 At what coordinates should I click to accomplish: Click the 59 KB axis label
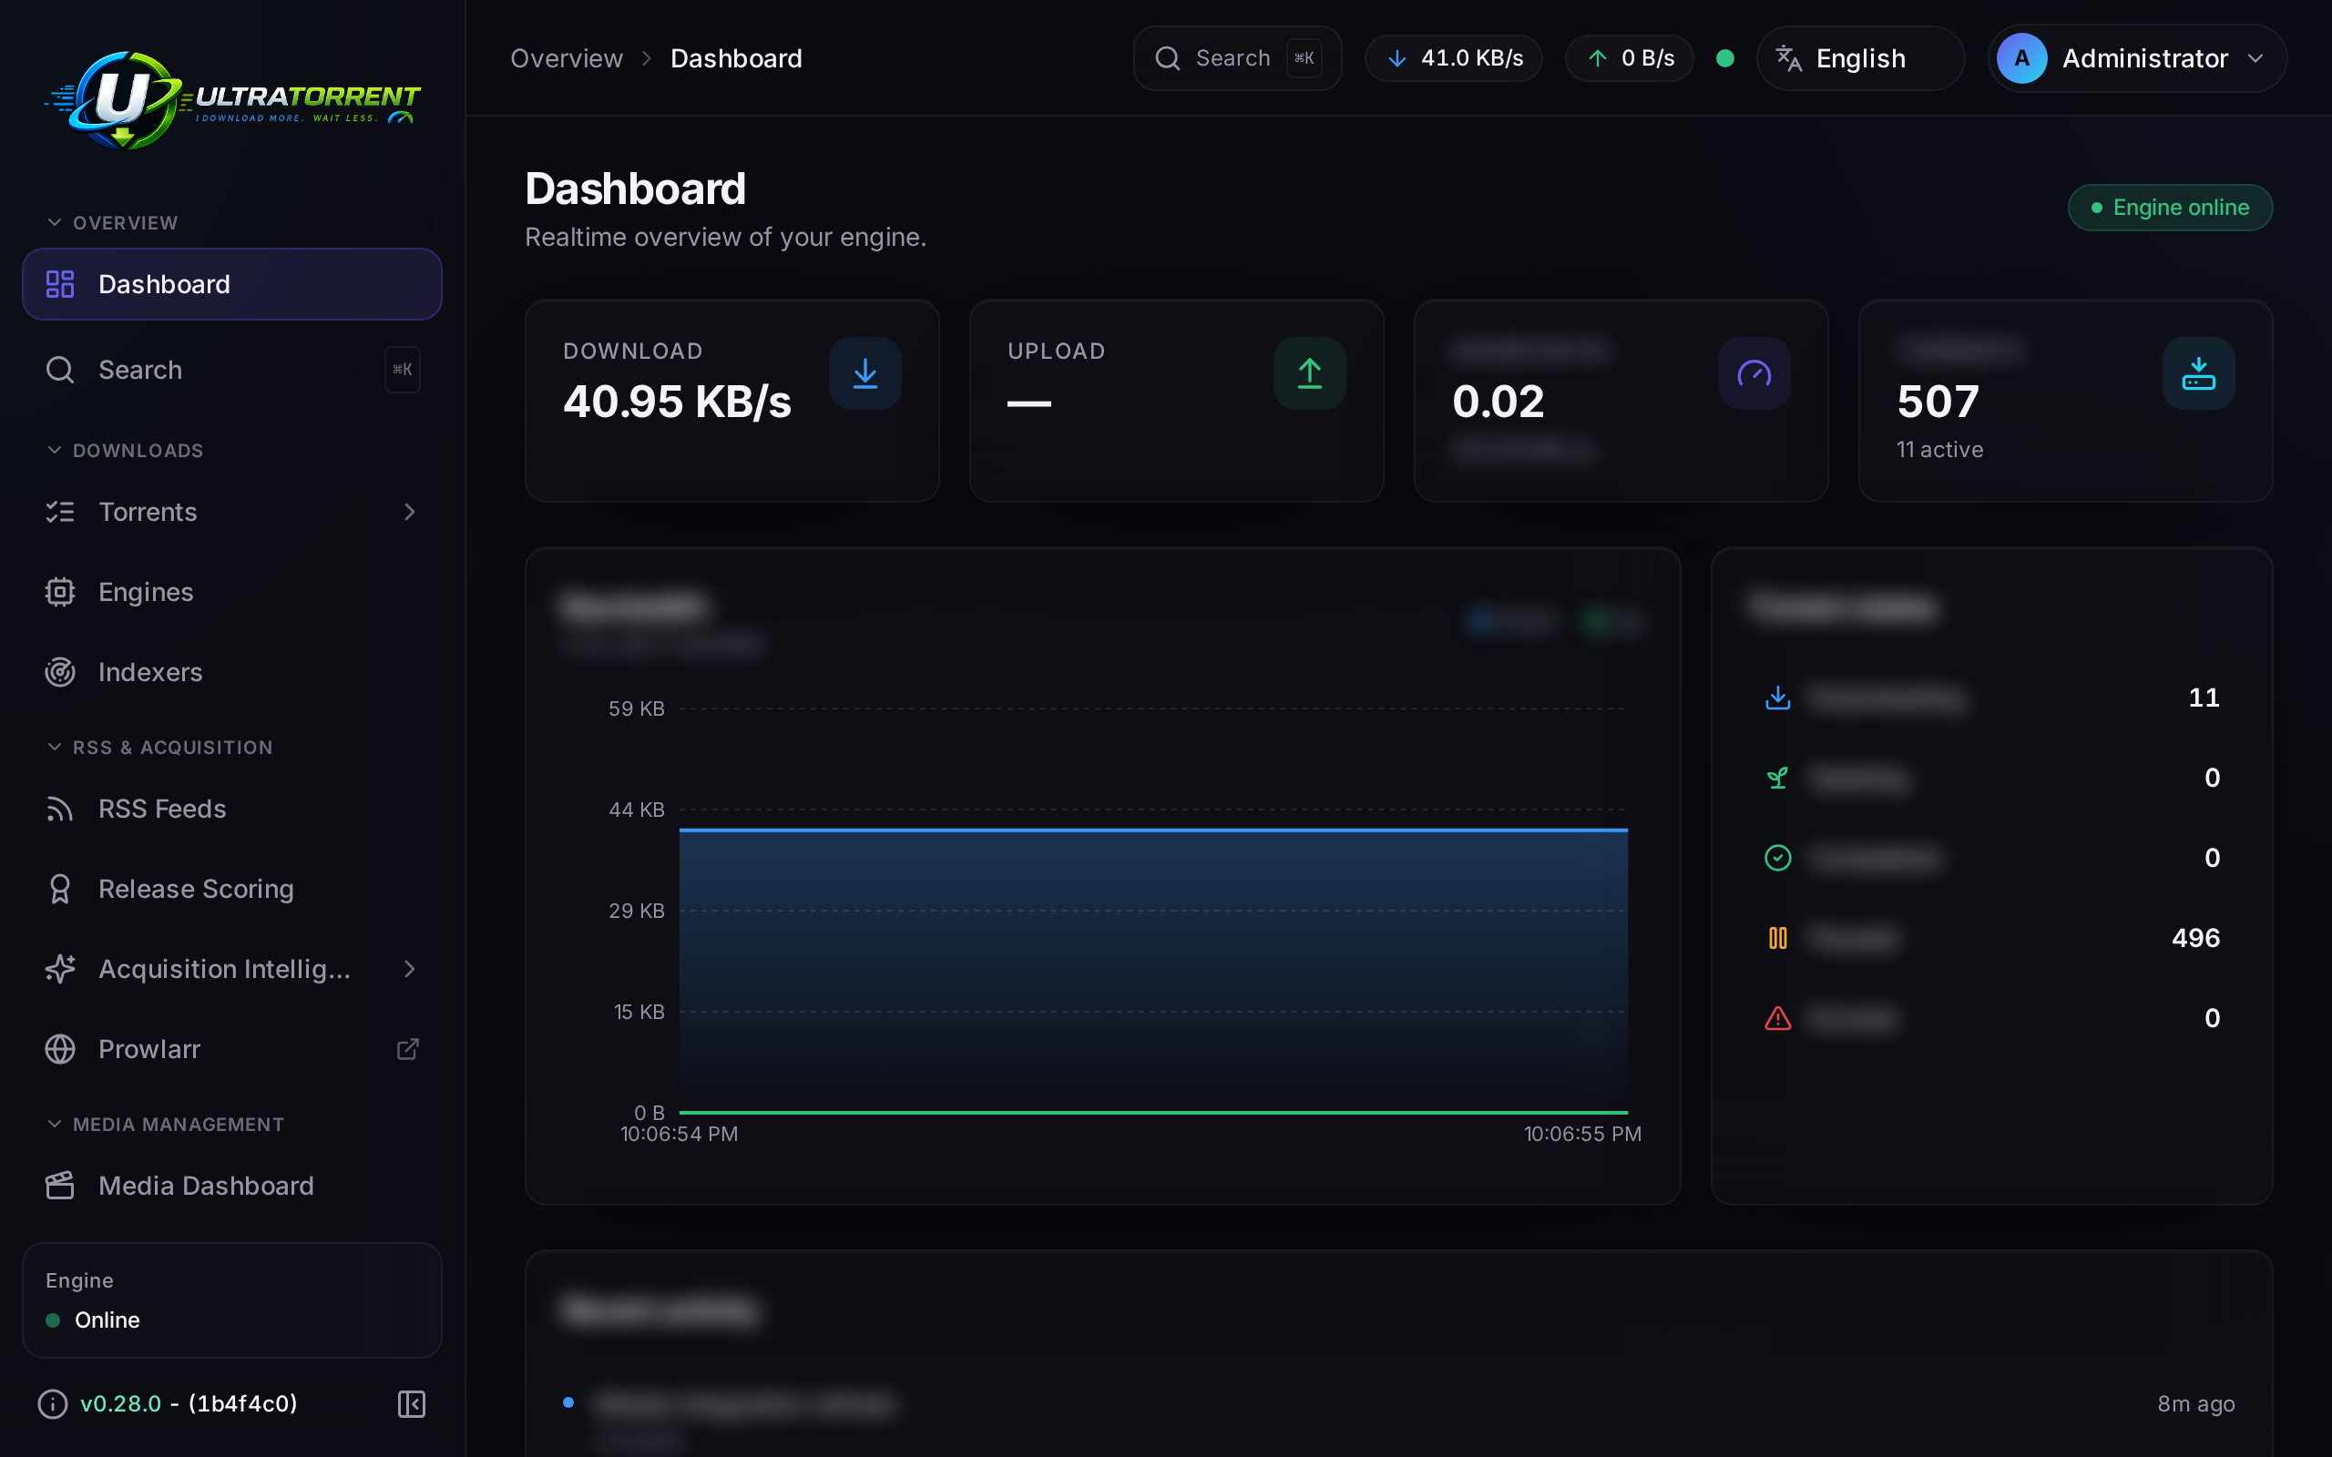tap(636, 708)
